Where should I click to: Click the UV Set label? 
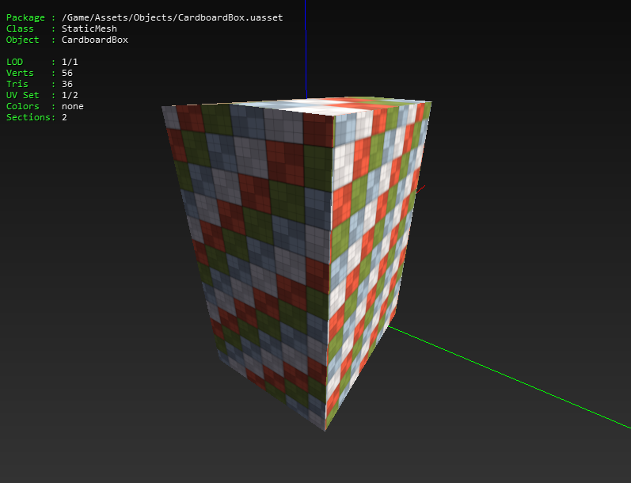[22, 95]
